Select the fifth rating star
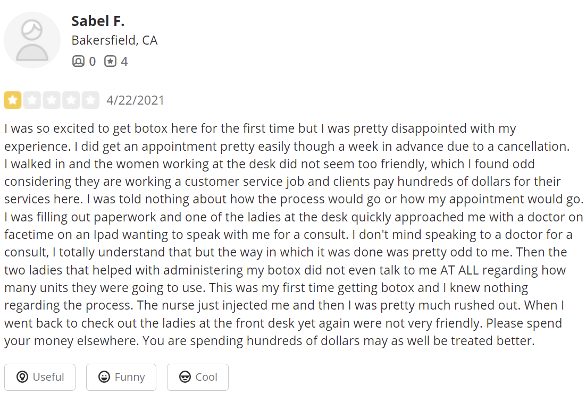 (x=90, y=100)
